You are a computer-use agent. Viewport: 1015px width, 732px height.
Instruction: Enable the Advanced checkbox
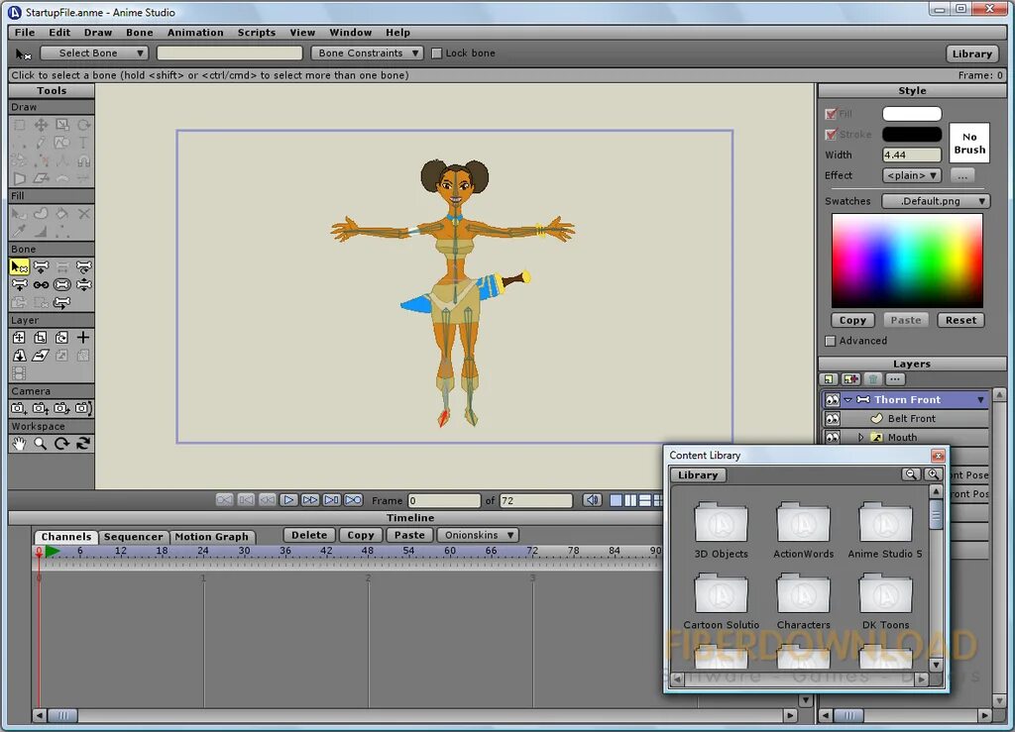pos(831,341)
